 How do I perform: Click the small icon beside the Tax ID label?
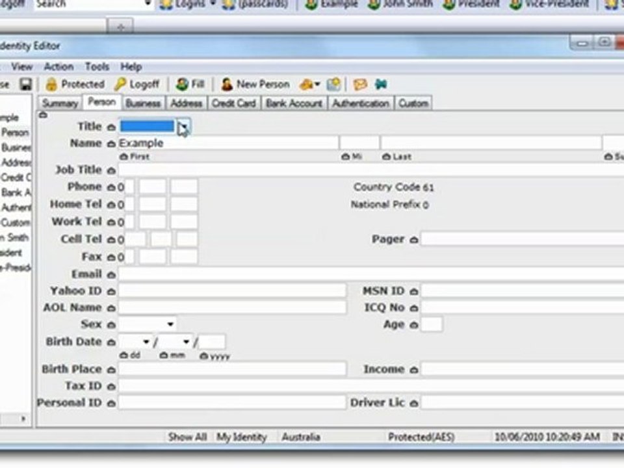111,386
